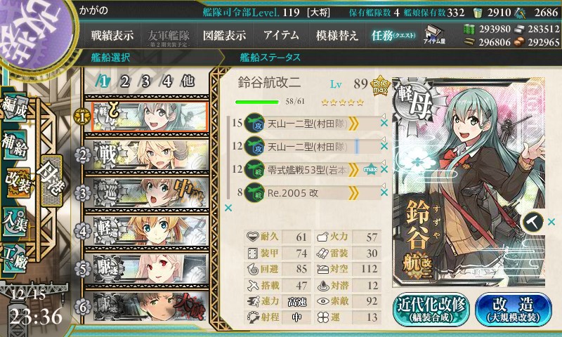The width and height of the screenshot is (562, 337).
Task: Switch to fleet tab 2
Action: tap(124, 81)
